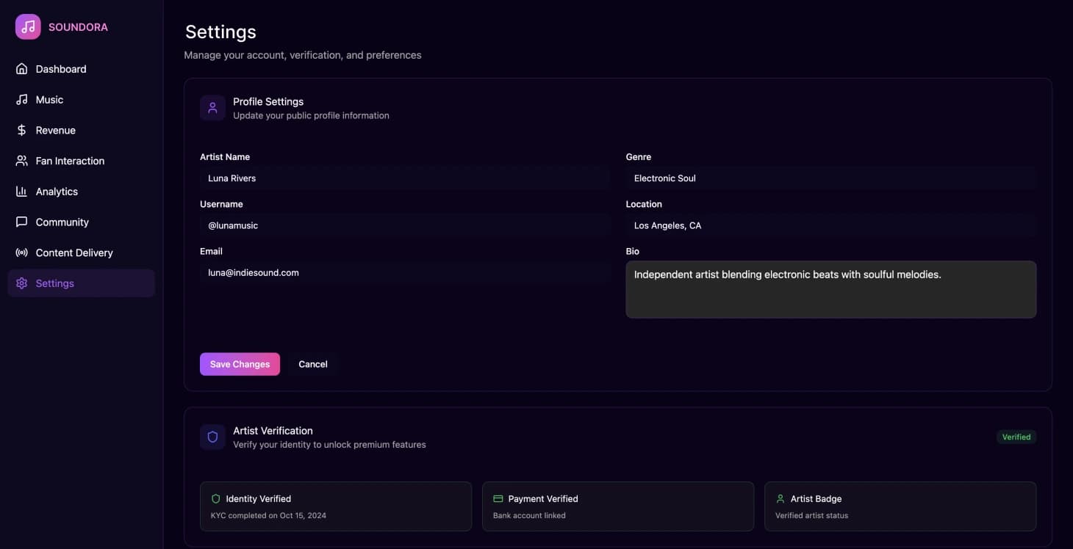The image size is (1073, 549).
Task: Click the SOUNDORA logo icon
Action: click(27, 26)
